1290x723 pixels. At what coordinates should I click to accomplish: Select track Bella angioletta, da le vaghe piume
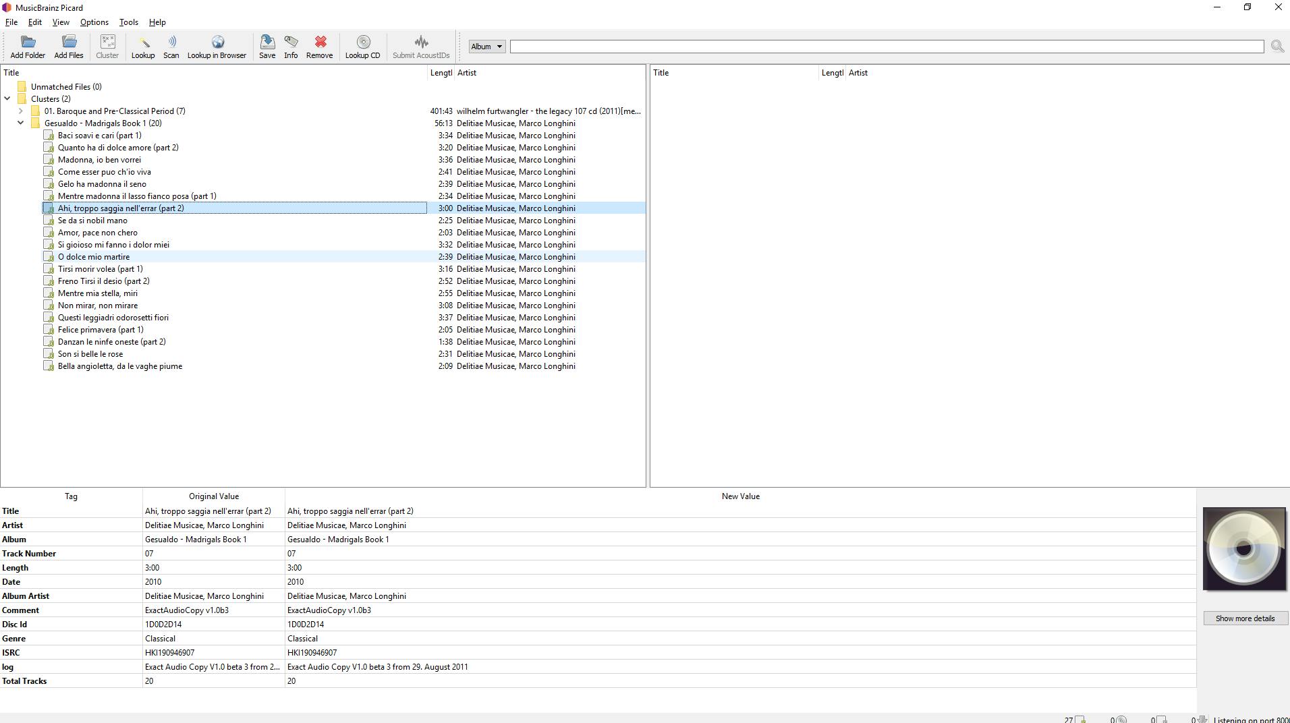(x=120, y=366)
